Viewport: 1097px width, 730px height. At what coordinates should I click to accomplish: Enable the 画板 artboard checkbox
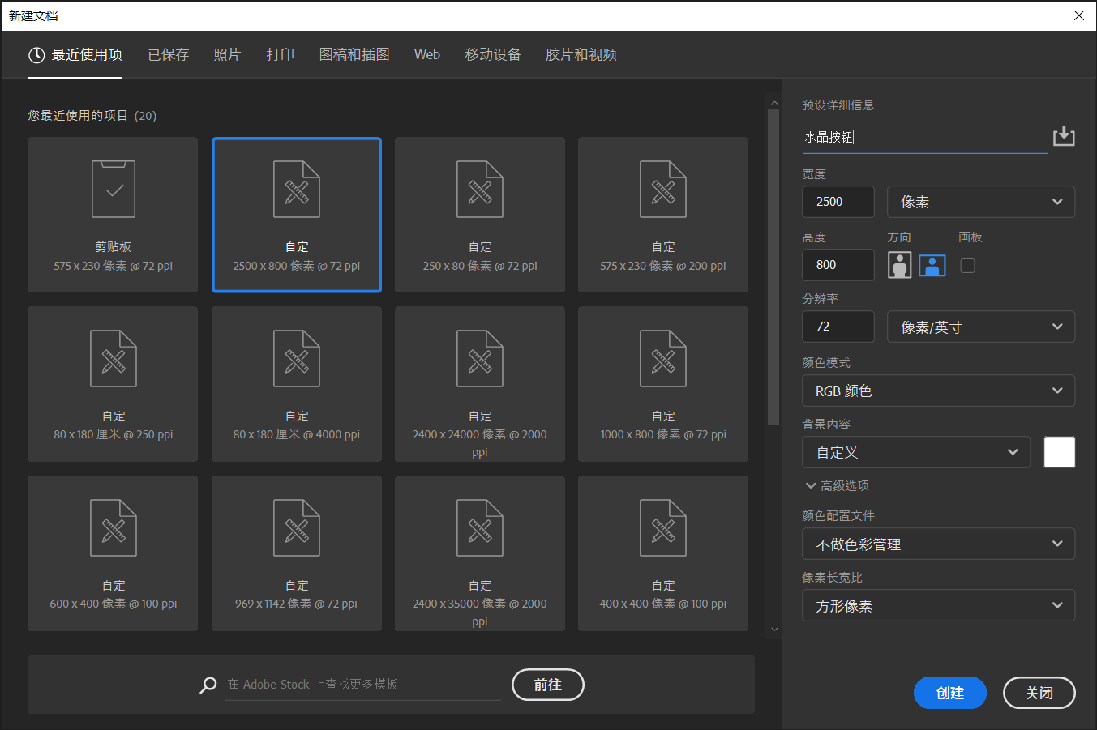pyautogui.click(x=967, y=266)
